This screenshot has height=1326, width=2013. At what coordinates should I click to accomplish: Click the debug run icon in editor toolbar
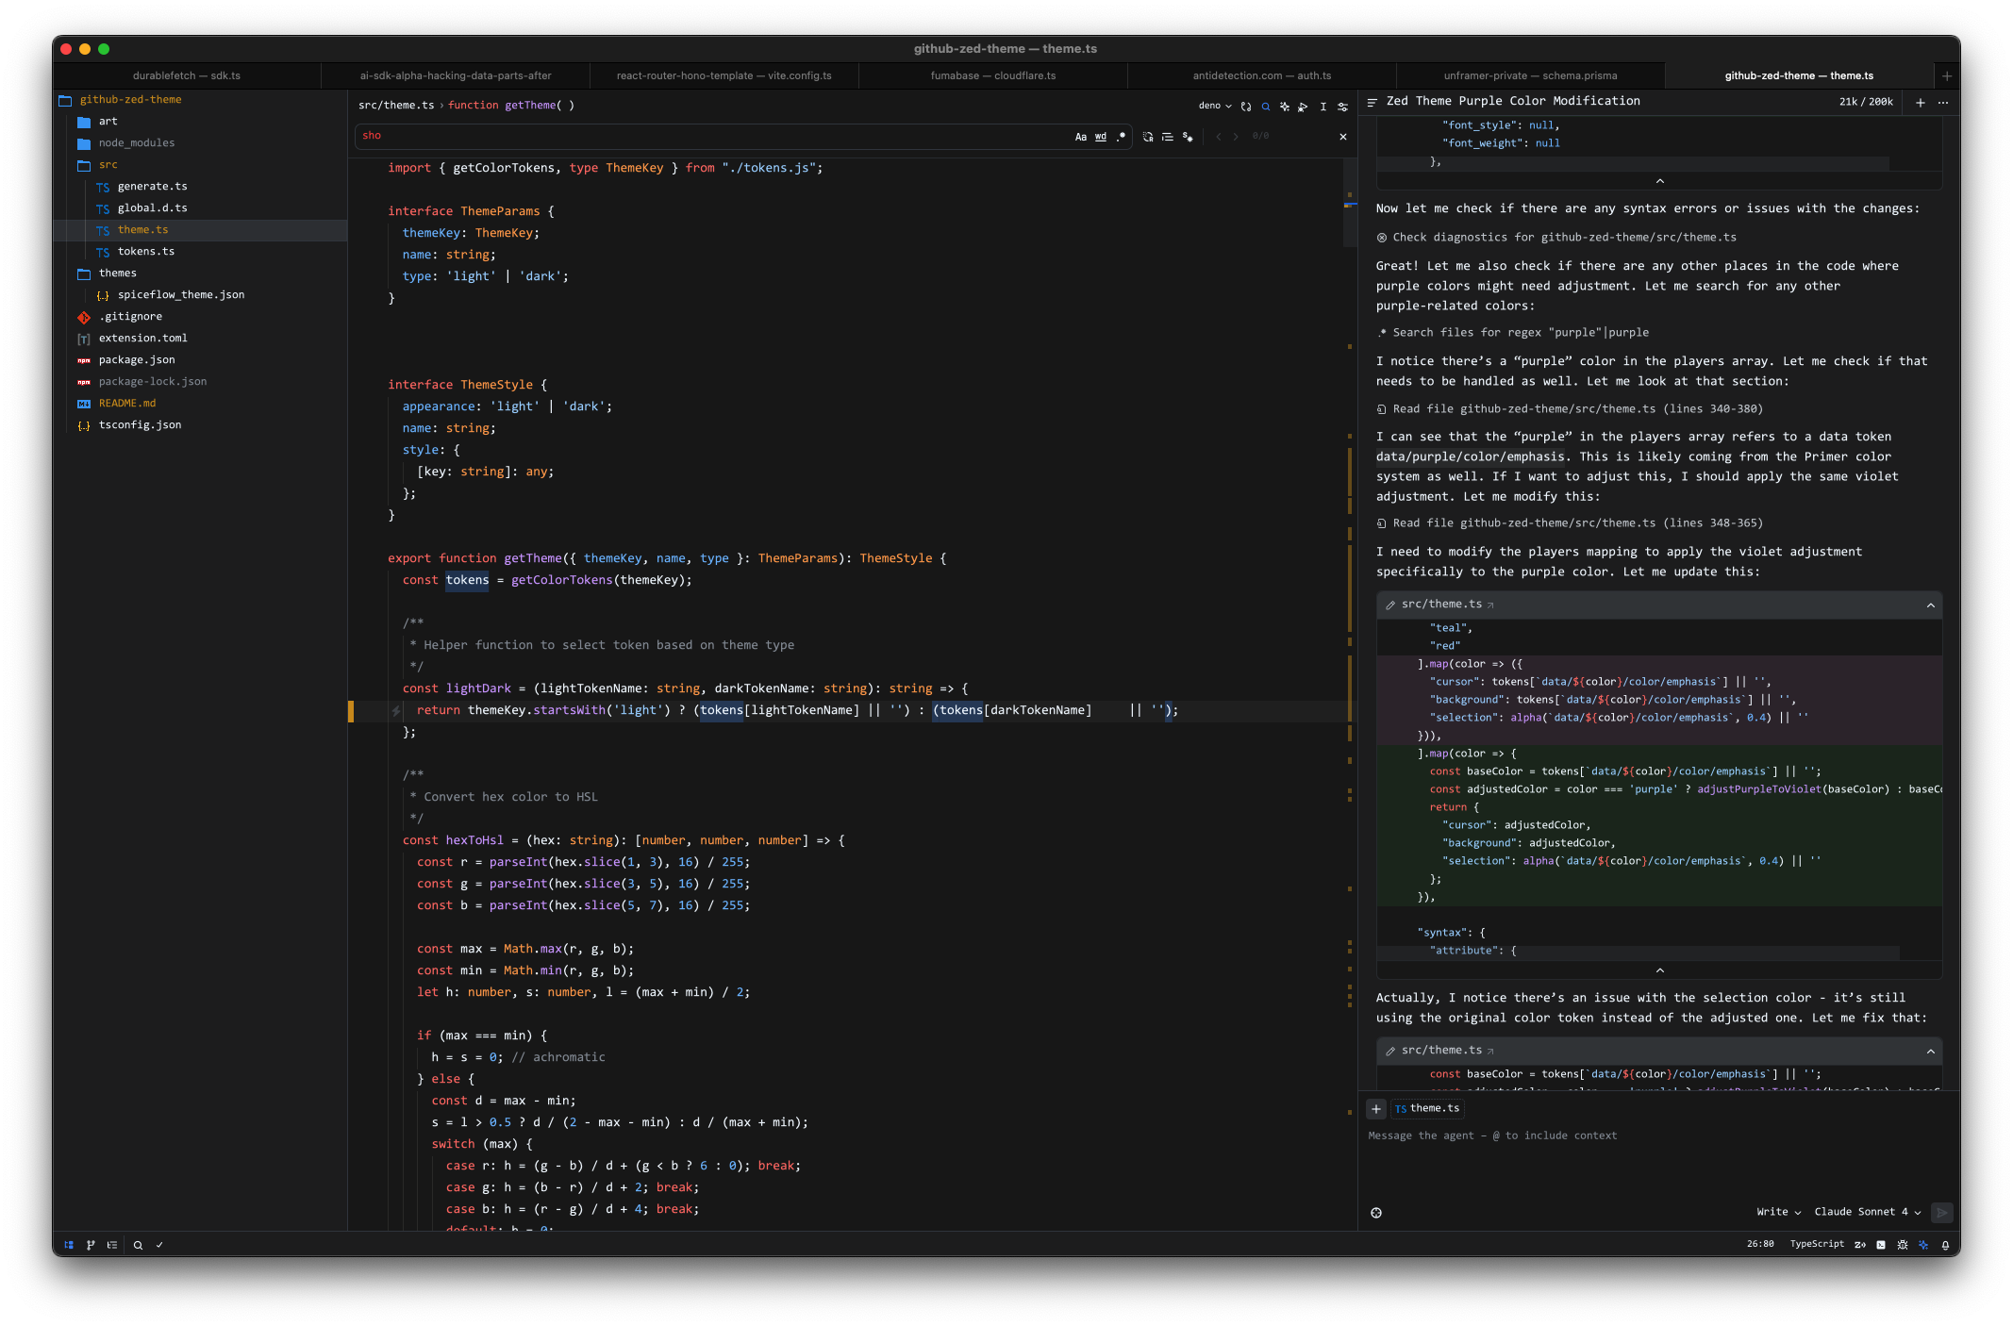pos(1303,107)
